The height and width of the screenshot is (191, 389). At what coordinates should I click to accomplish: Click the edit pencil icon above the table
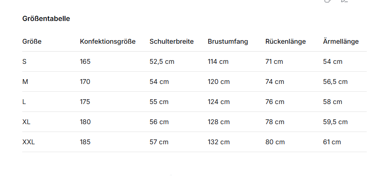pyautogui.click(x=344, y=1)
